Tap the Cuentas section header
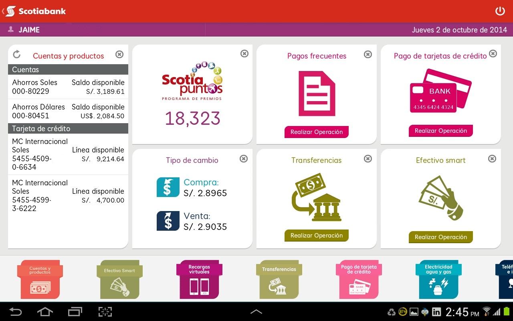The image size is (513, 321). tap(68, 69)
